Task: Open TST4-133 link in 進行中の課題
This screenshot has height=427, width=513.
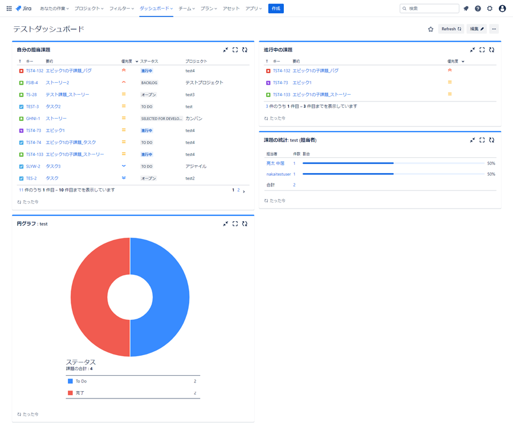Action: pyautogui.click(x=282, y=95)
